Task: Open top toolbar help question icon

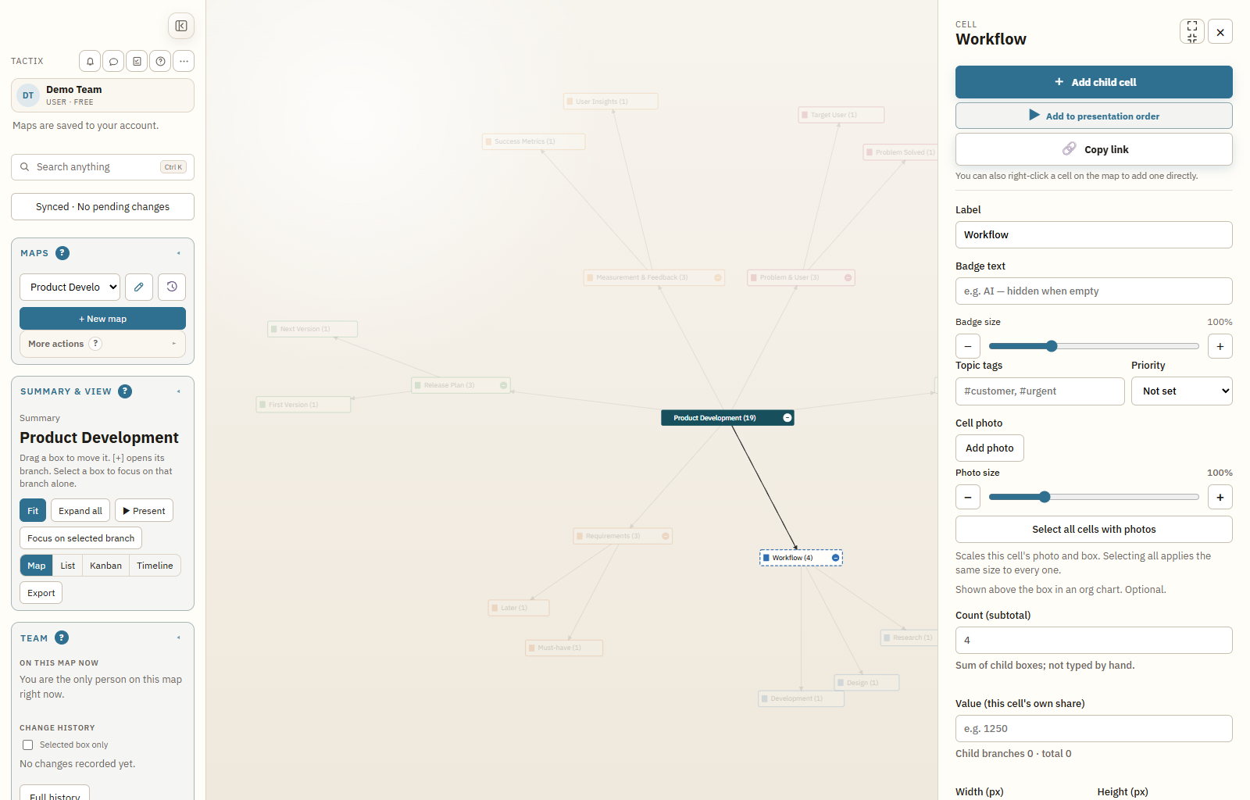Action: click(x=160, y=61)
